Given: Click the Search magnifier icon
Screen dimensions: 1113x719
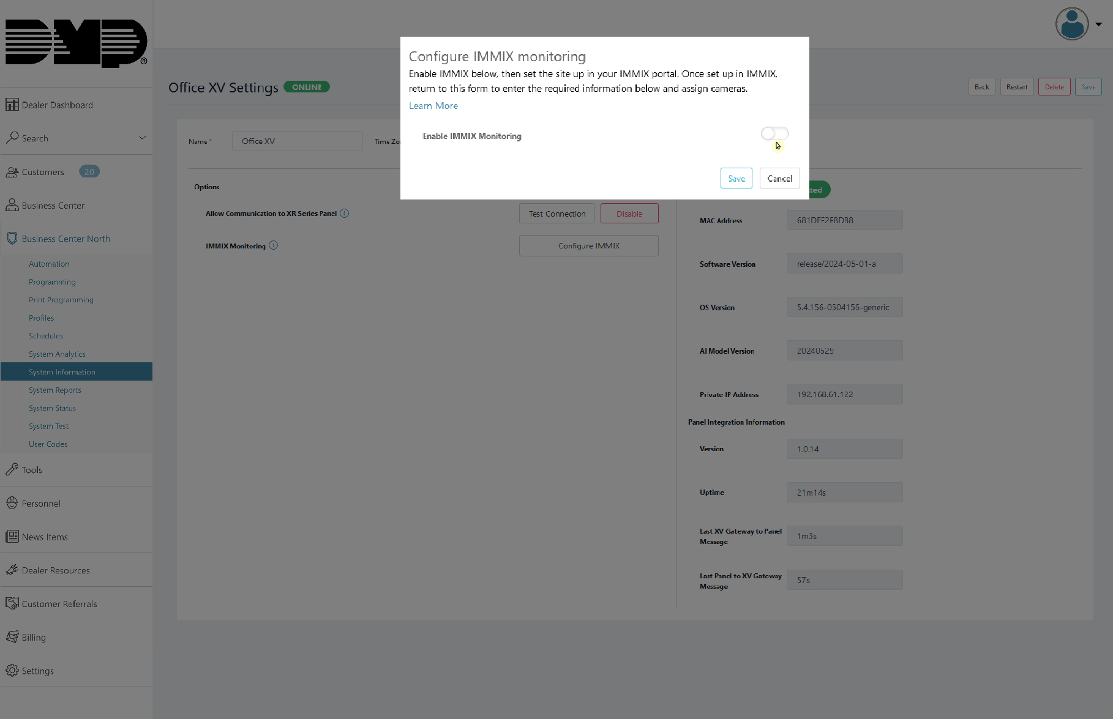Looking at the screenshot, I should [12, 138].
